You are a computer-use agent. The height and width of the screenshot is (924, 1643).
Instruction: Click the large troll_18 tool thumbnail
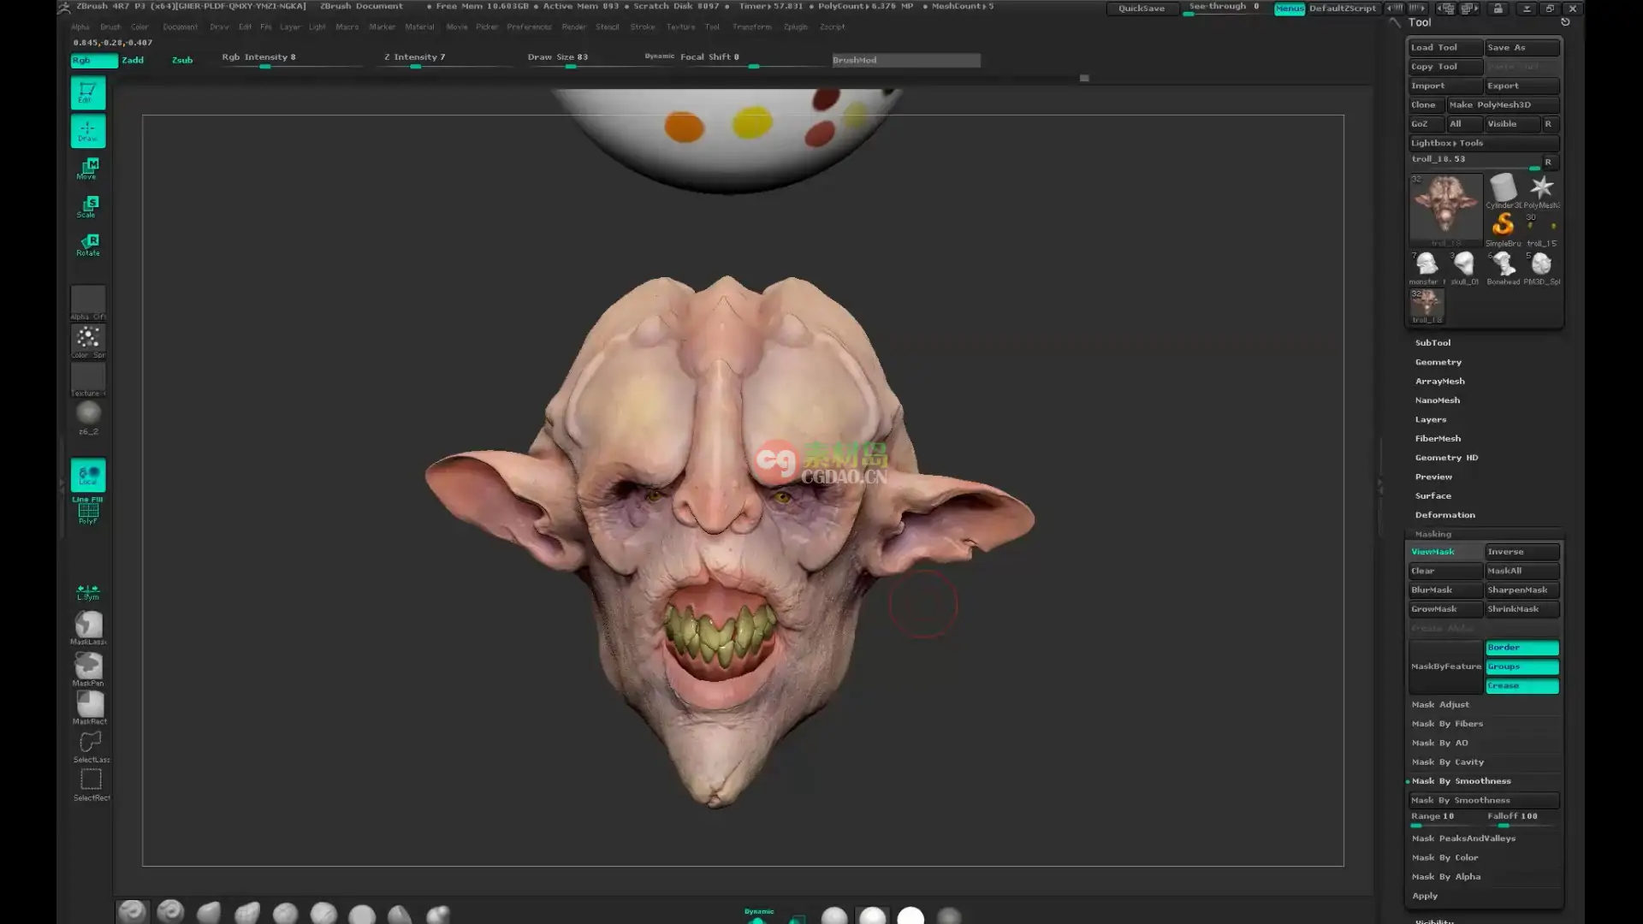click(1445, 210)
